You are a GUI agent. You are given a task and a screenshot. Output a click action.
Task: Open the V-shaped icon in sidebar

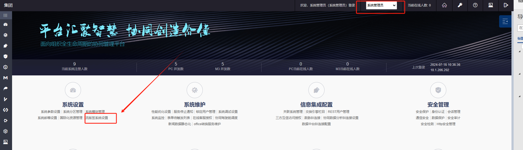click(5, 99)
